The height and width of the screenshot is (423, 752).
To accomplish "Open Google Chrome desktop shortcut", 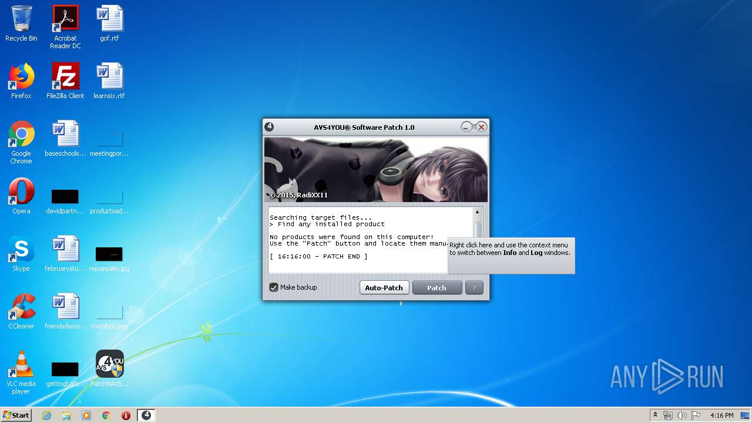I will [x=21, y=142].
